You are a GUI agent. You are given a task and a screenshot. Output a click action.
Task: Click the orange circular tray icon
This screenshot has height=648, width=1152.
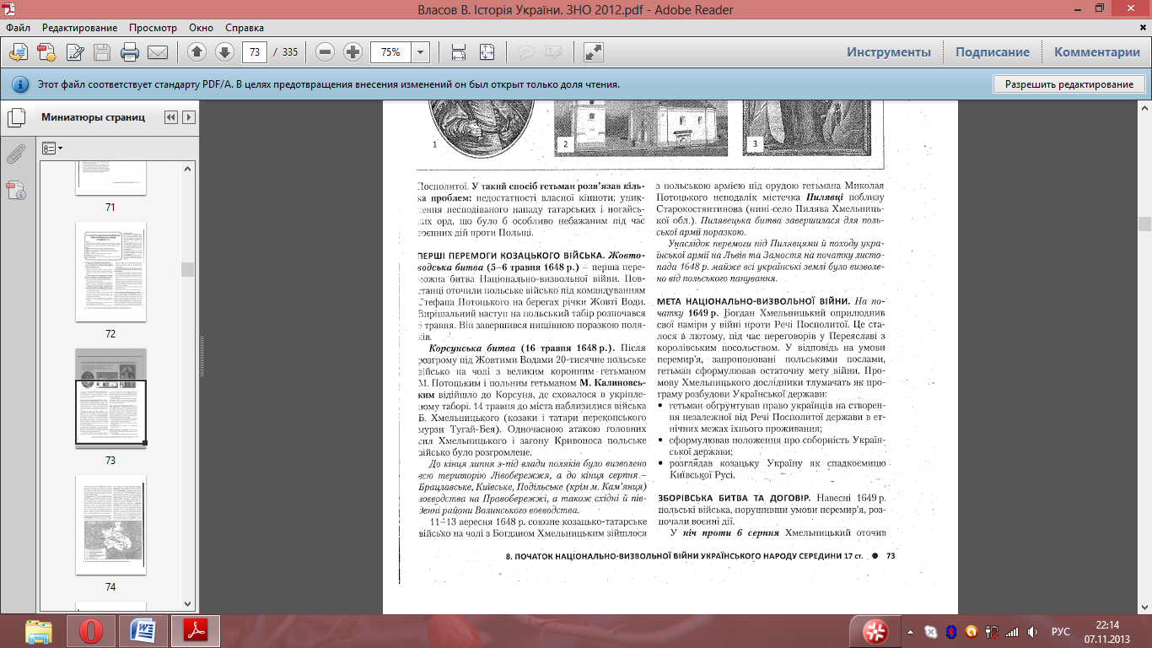click(x=971, y=631)
